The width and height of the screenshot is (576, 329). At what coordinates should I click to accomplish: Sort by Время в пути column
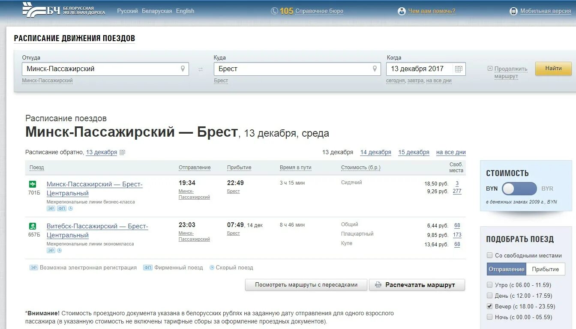tap(296, 167)
